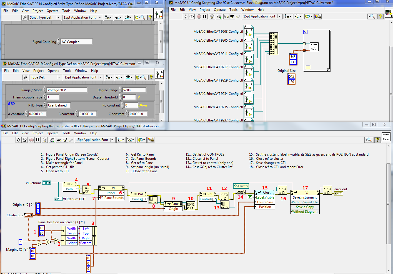Screen dimensions: 393x274
Task: Open Strict Type Def. dropdown in 9234 Config.ctl
Action: [44, 17]
